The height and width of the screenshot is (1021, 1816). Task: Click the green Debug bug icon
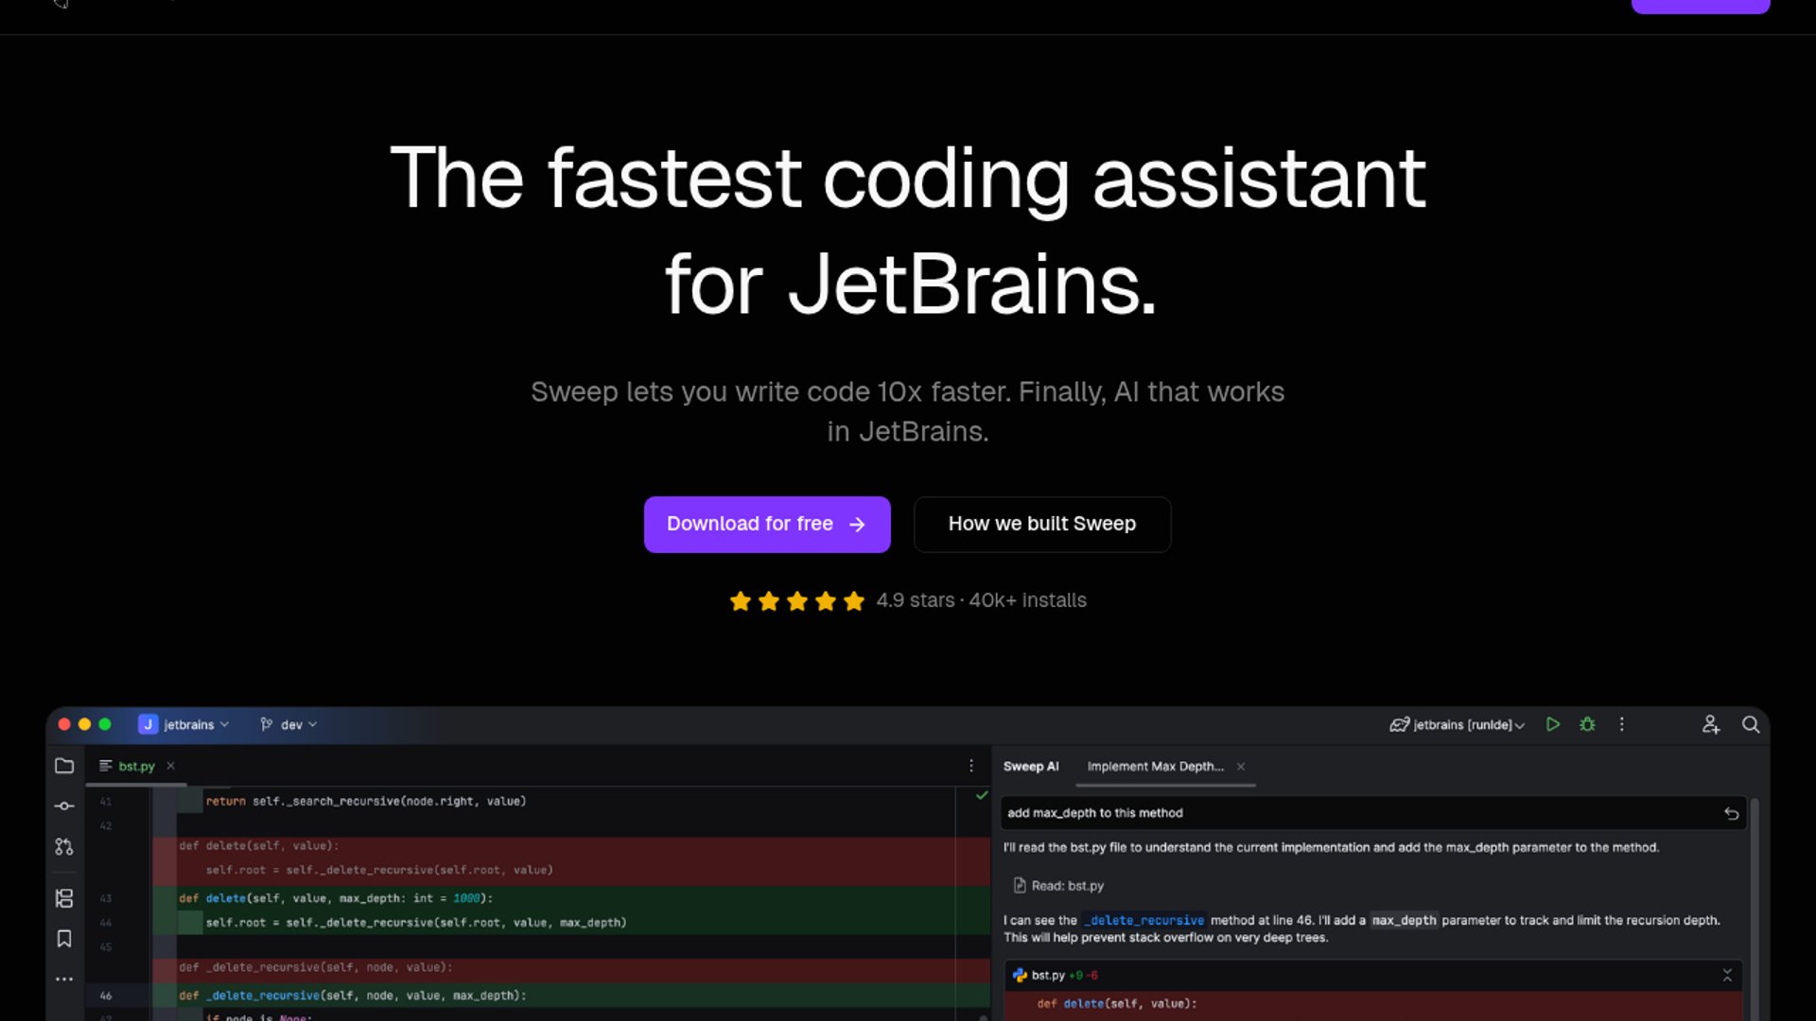click(x=1587, y=724)
